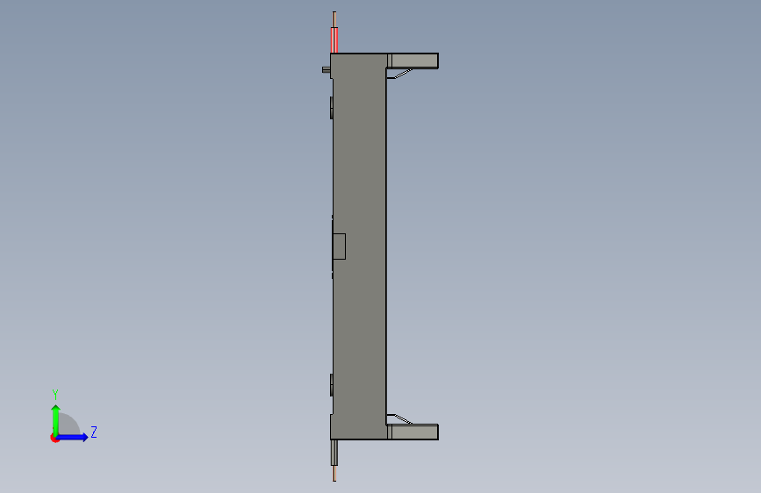Image resolution: width=761 pixels, height=493 pixels.
Task: Select the lower right protruding arm of model
Action: [x=413, y=432]
